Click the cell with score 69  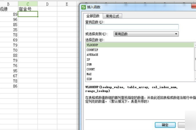point(9,40)
